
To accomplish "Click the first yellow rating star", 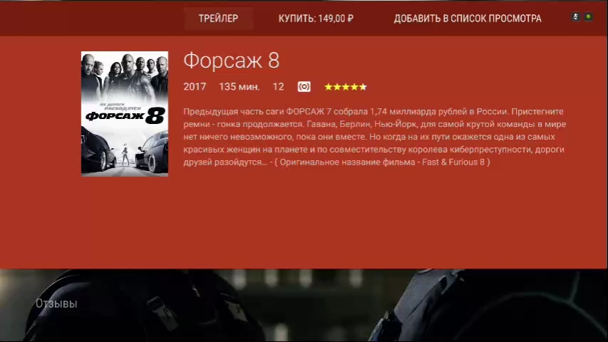I will point(329,87).
